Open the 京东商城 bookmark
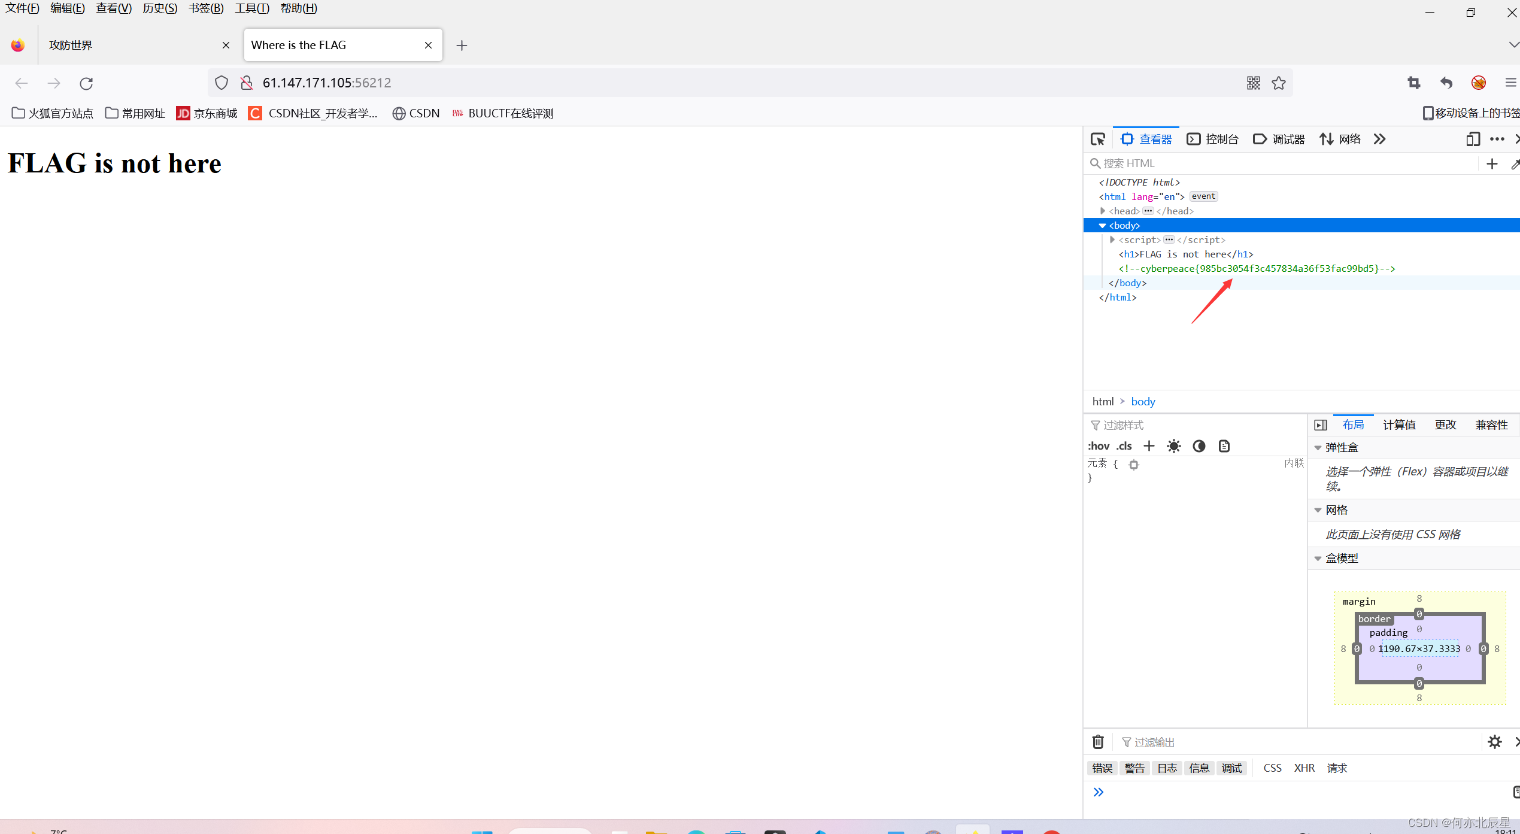This screenshot has width=1520, height=834. point(207,113)
